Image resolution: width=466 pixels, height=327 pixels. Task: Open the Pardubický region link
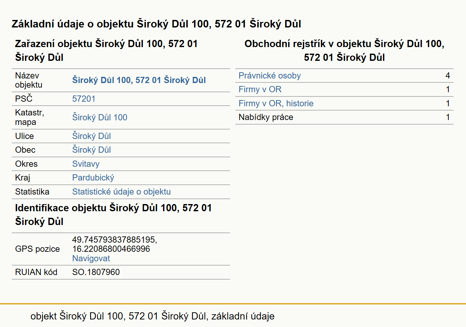[x=93, y=178]
